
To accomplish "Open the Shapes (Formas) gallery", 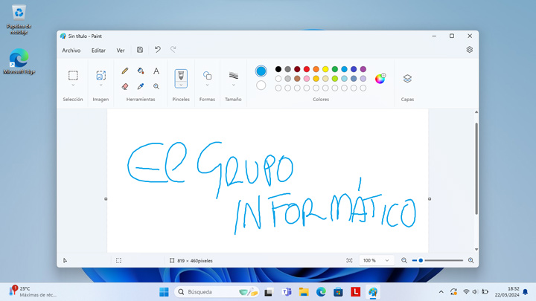I will [x=207, y=75].
